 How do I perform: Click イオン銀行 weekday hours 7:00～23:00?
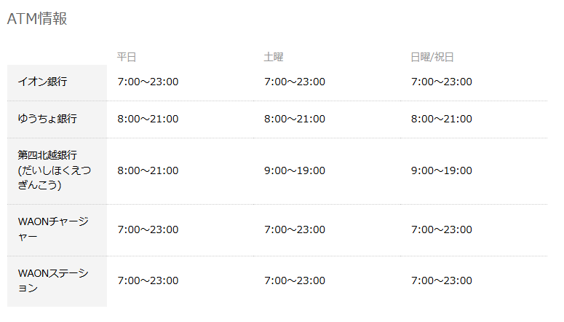[148, 82]
